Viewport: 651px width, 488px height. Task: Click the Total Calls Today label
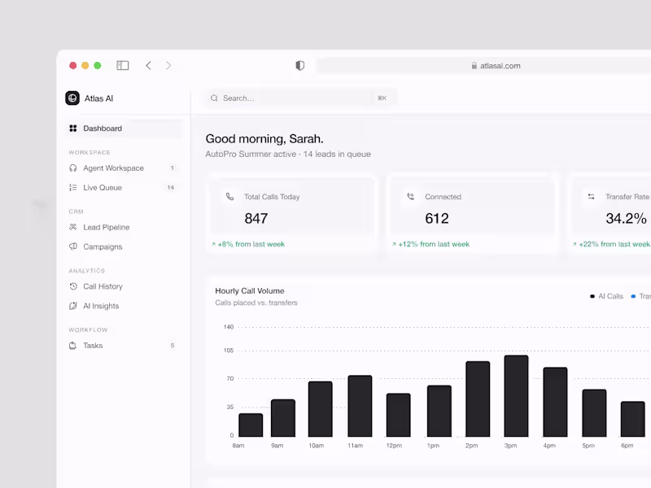[x=272, y=197]
